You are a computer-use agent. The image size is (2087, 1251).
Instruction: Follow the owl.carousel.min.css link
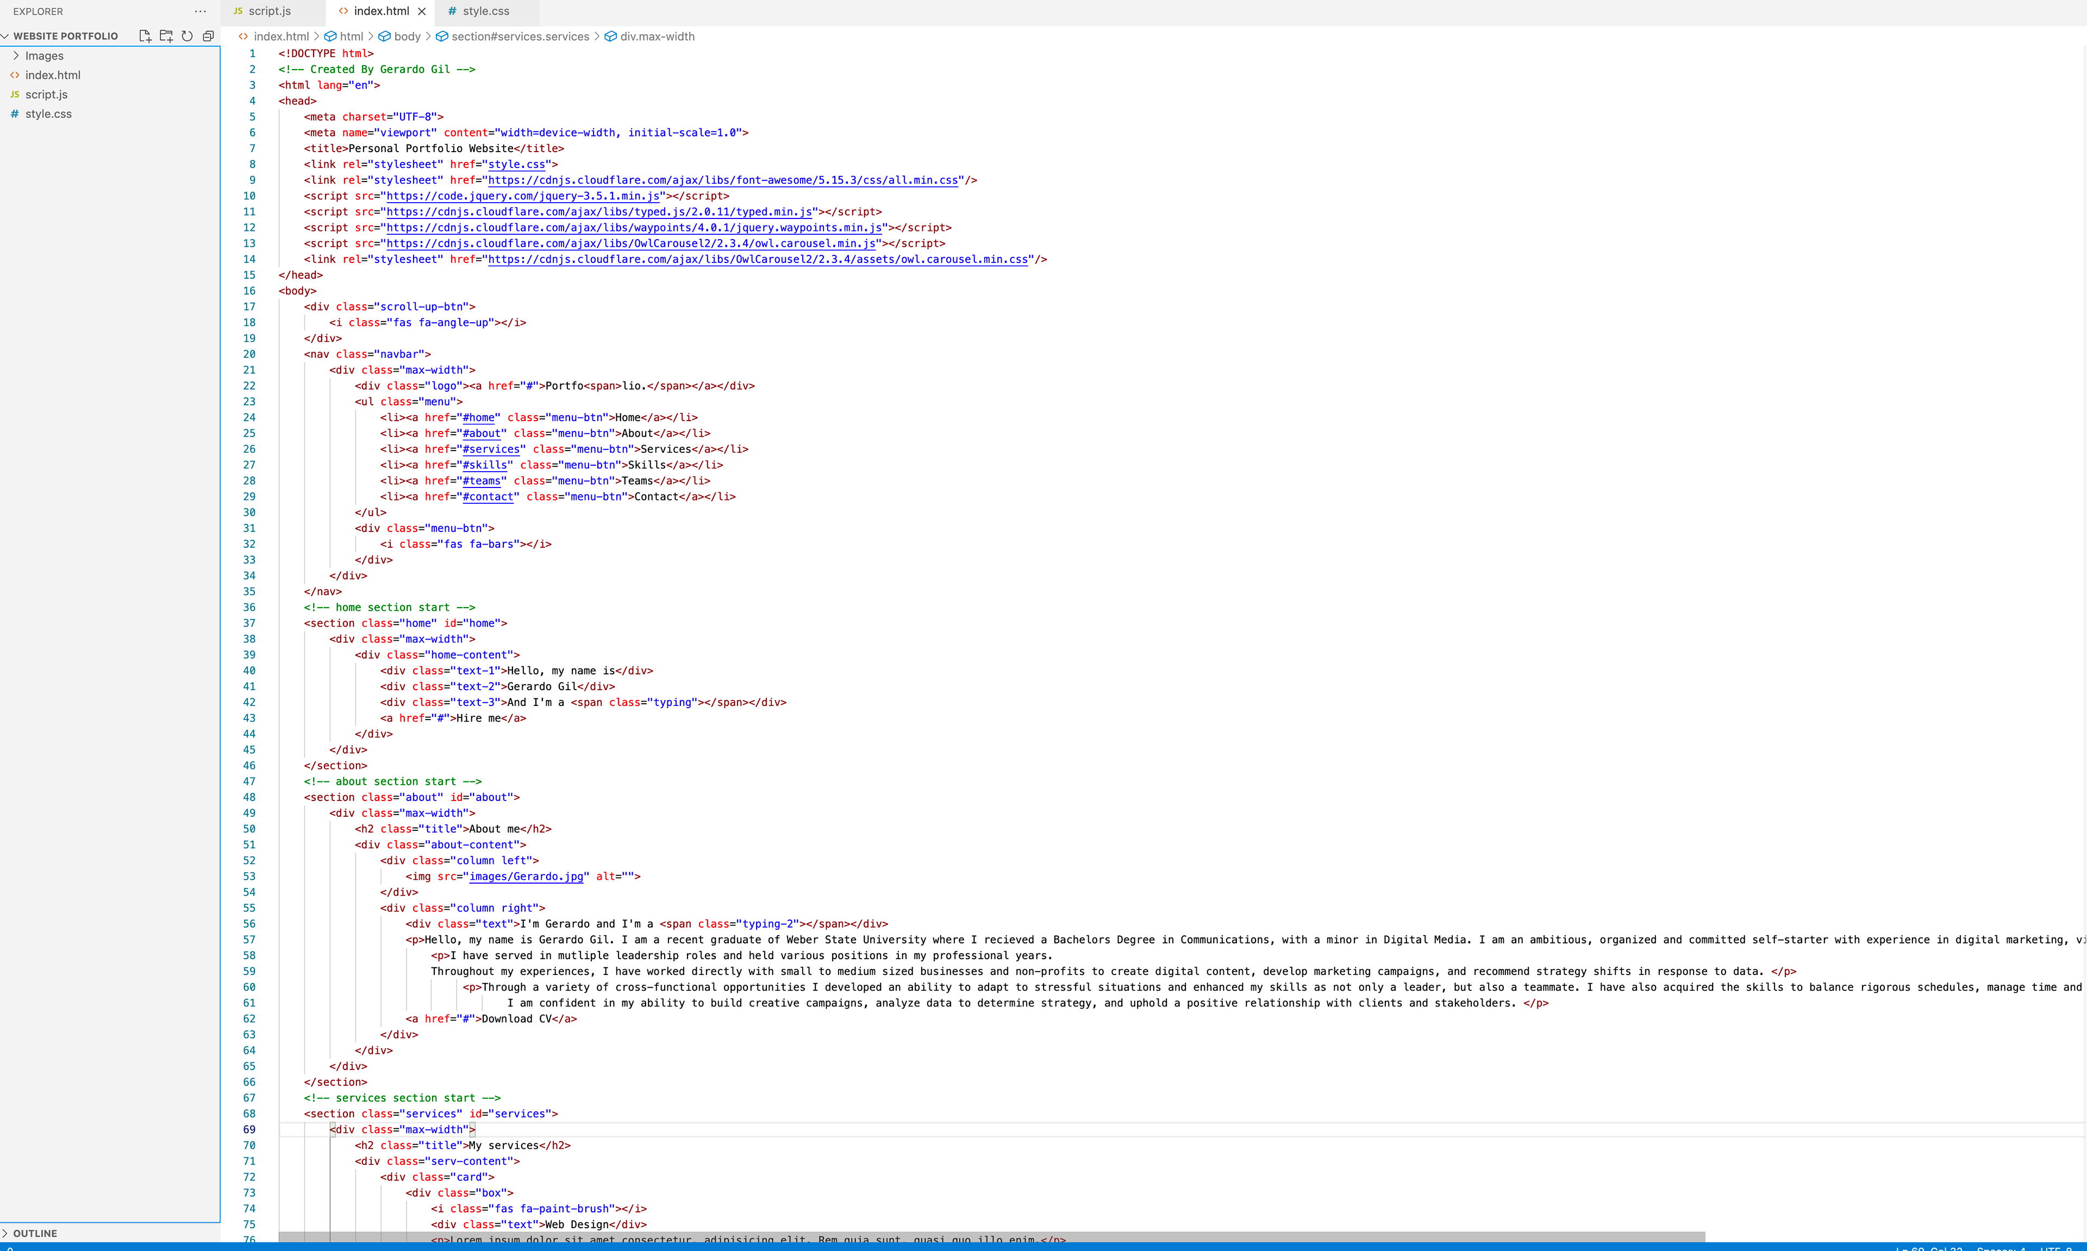pyautogui.click(x=758, y=260)
